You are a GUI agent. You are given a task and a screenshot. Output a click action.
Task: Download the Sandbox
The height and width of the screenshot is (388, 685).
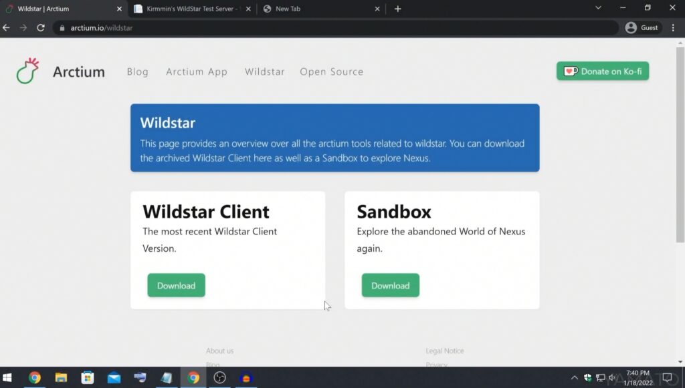coord(390,286)
